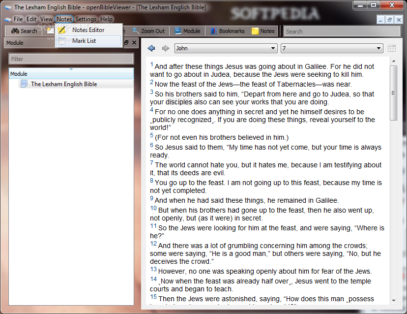
Task: Click verse number 10
Action: (153, 208)
